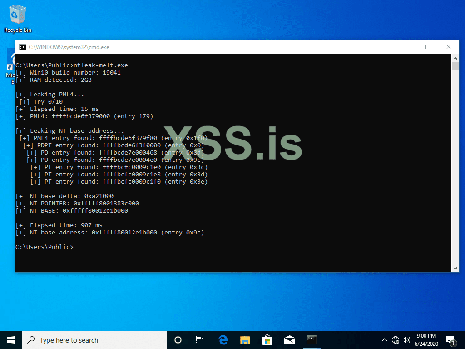Open File Explorer from the taskbar
The image size is (465, 349).
click(245, 340)
